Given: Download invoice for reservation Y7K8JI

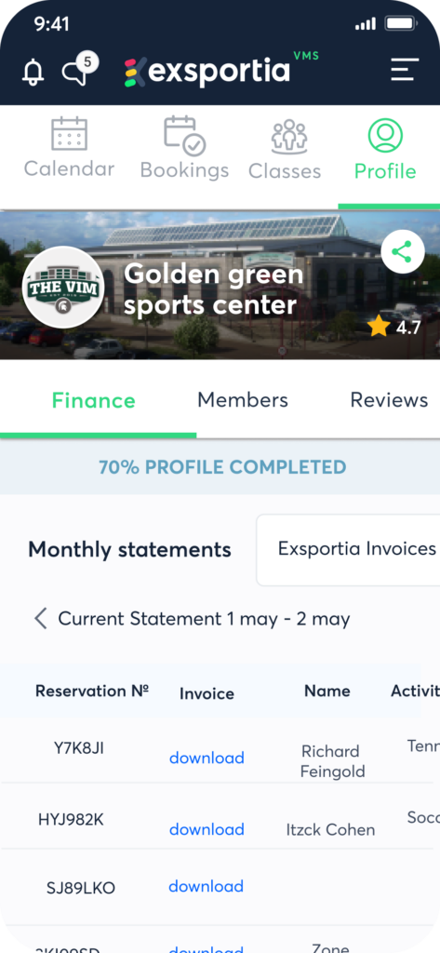Looking at the screenshot, I should pyautogui.click(x=207, y=758).
